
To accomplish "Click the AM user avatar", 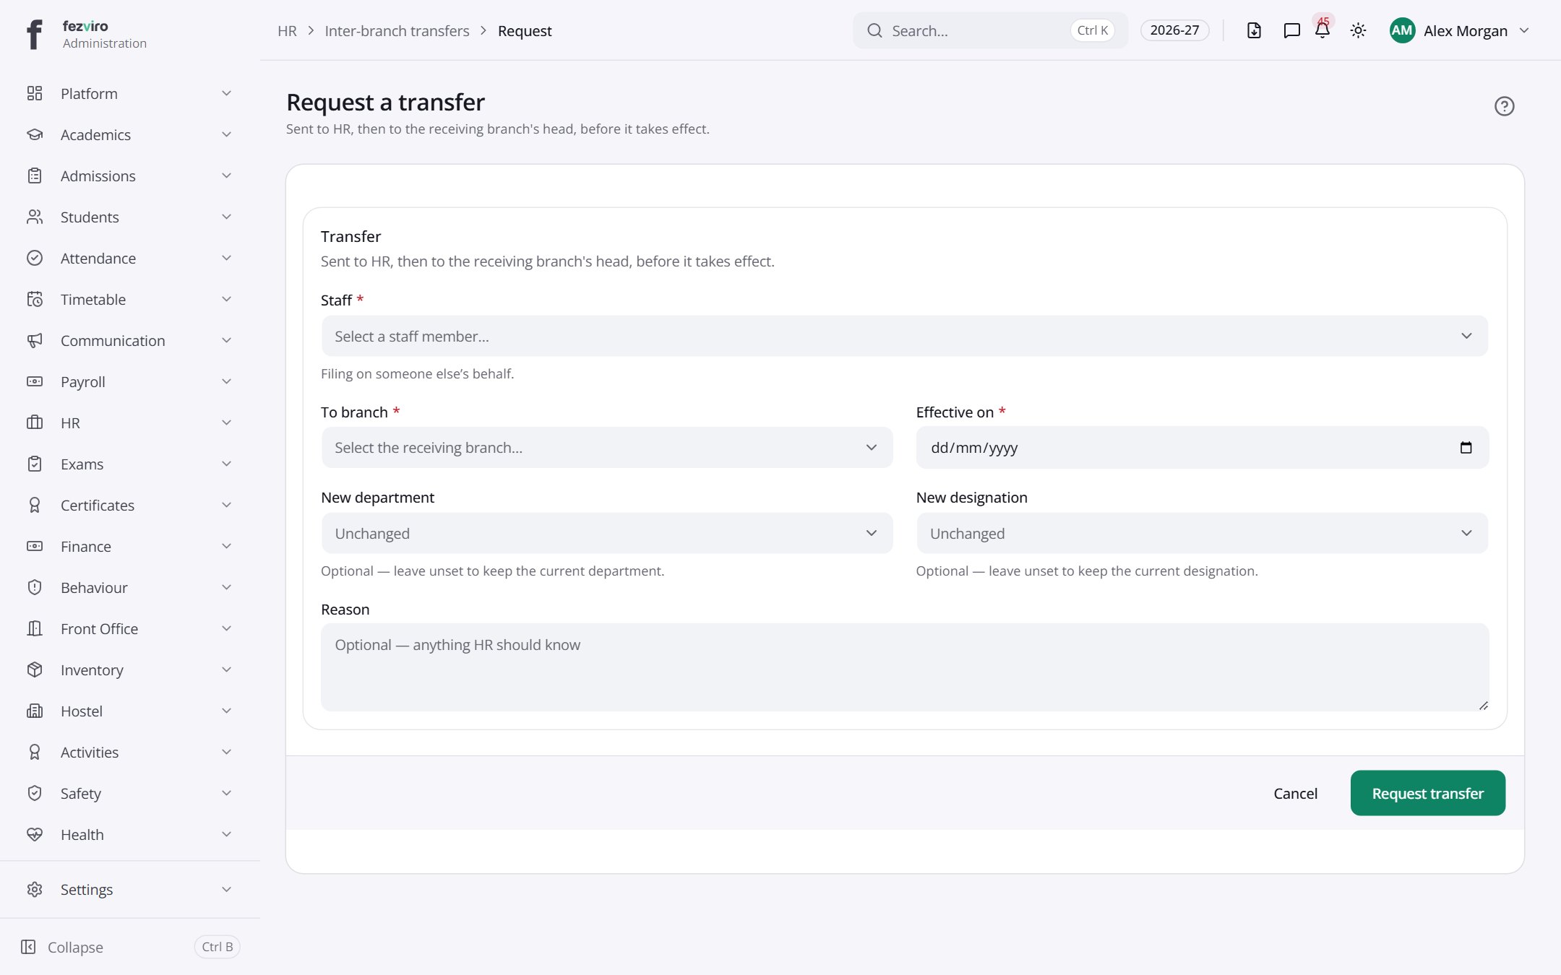I will pyautogui.click(x=1402, y=30).
